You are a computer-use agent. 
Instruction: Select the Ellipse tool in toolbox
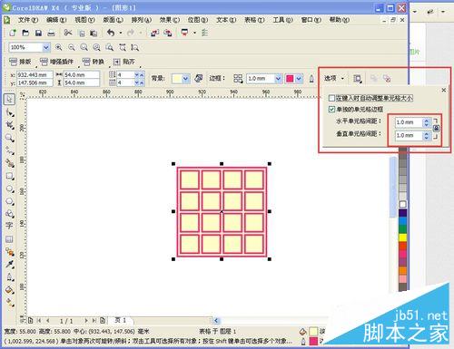coord(9,189)
